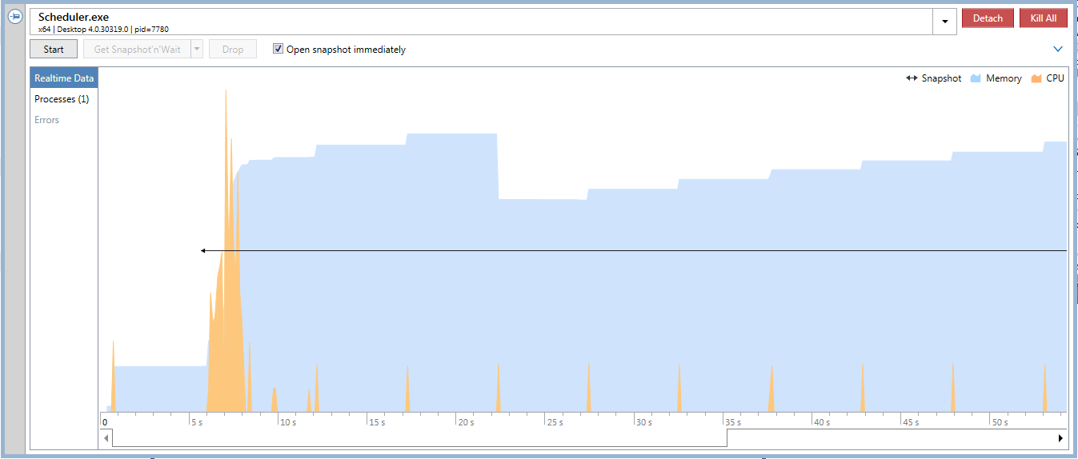Click the Memory legend color swatch
Image resolution: width=1078 pixels, height=459 pixels.
click(x=976, y=78)
